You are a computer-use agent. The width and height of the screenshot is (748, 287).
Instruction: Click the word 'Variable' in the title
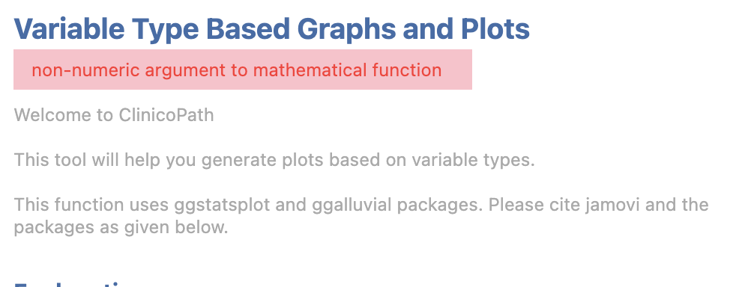(69, 29)
